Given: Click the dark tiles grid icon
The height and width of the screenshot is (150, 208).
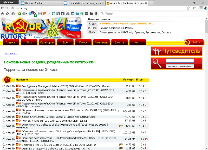Looking at the screenshot, I should pyautogui.click(x=86, y=14).
